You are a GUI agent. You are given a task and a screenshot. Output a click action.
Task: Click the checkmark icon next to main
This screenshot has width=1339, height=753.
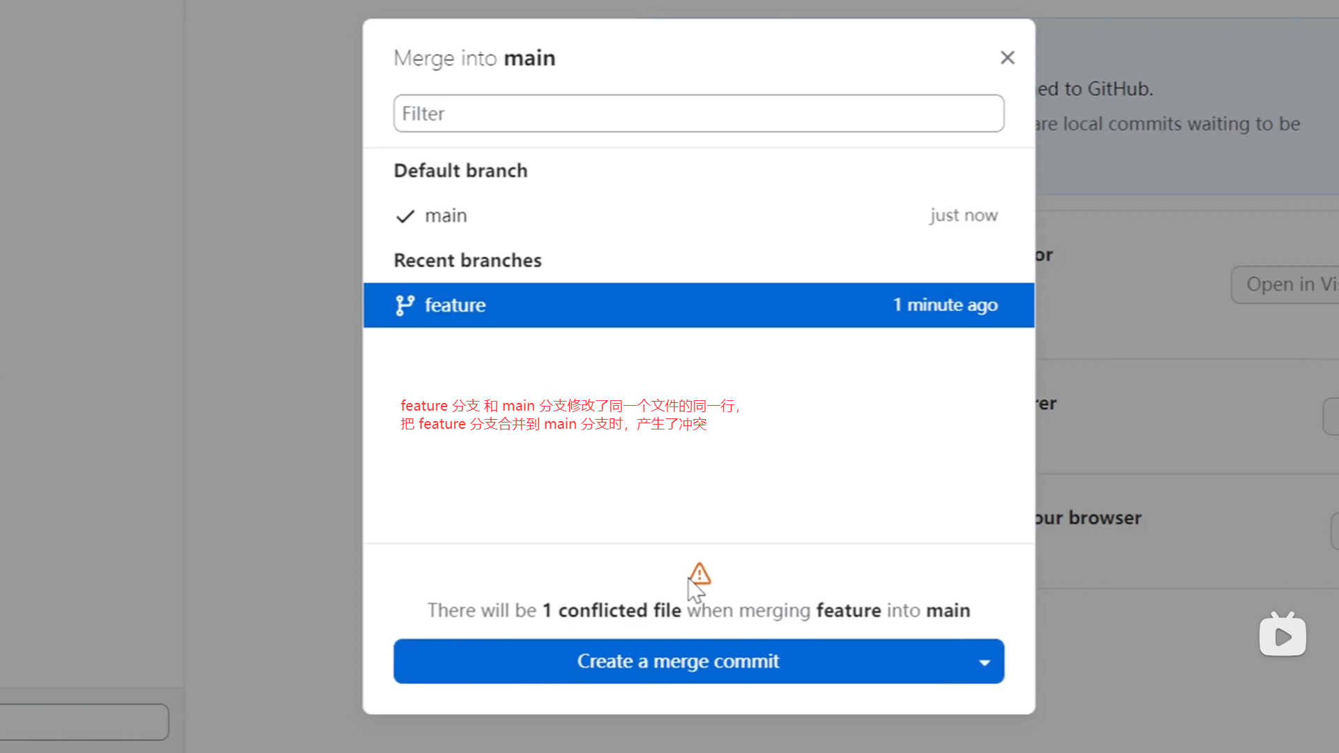405,216
